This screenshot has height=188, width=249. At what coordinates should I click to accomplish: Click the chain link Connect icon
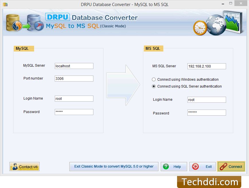tap(223, 167)
